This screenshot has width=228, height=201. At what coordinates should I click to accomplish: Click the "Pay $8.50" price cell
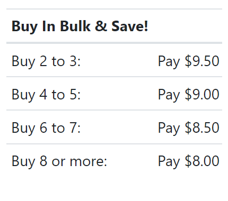[x=189, y=128]
